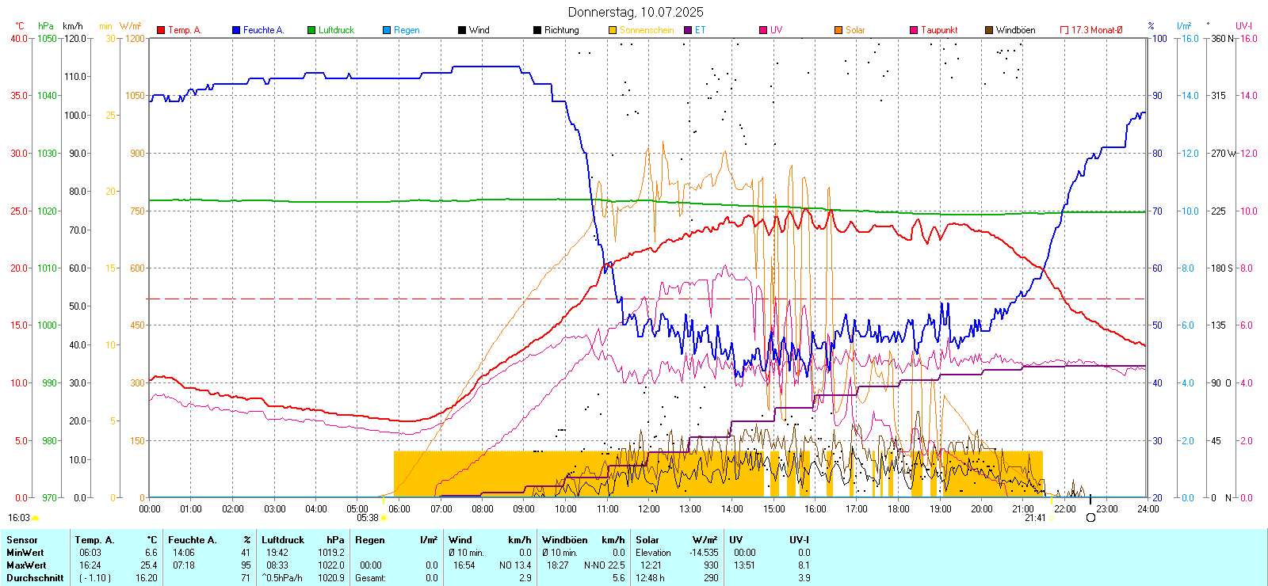Viewport: 1268px width, 586px height.
Task: Click the 12:00 tick on the time axis
Action: [649, 509]
